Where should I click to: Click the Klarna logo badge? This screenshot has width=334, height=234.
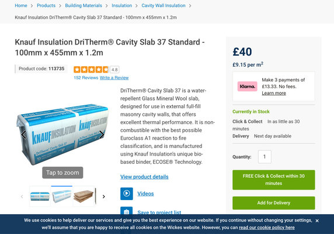(248, 87)
